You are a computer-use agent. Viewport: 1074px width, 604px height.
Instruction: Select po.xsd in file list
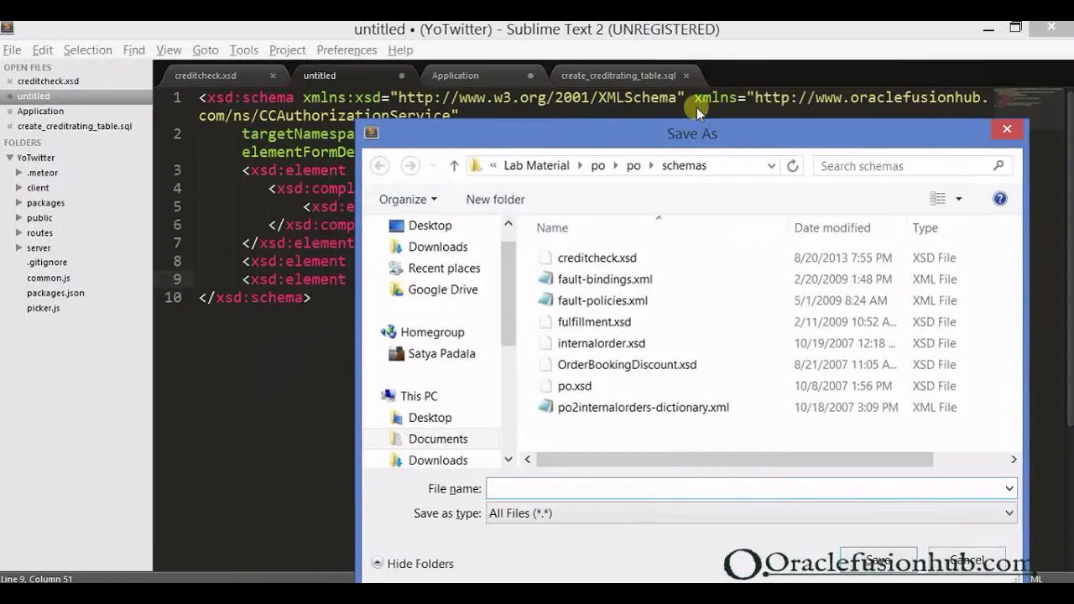pos(575,386)
